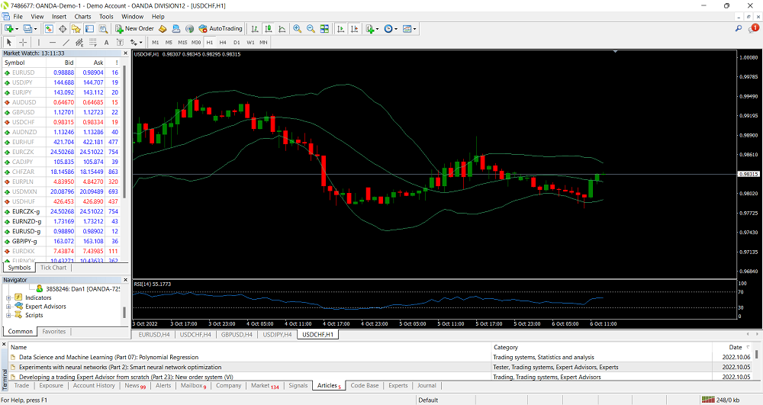Screen dimensions: 763x405
Task: Open the new chart dropdown arrow
Action: point(17,29)
